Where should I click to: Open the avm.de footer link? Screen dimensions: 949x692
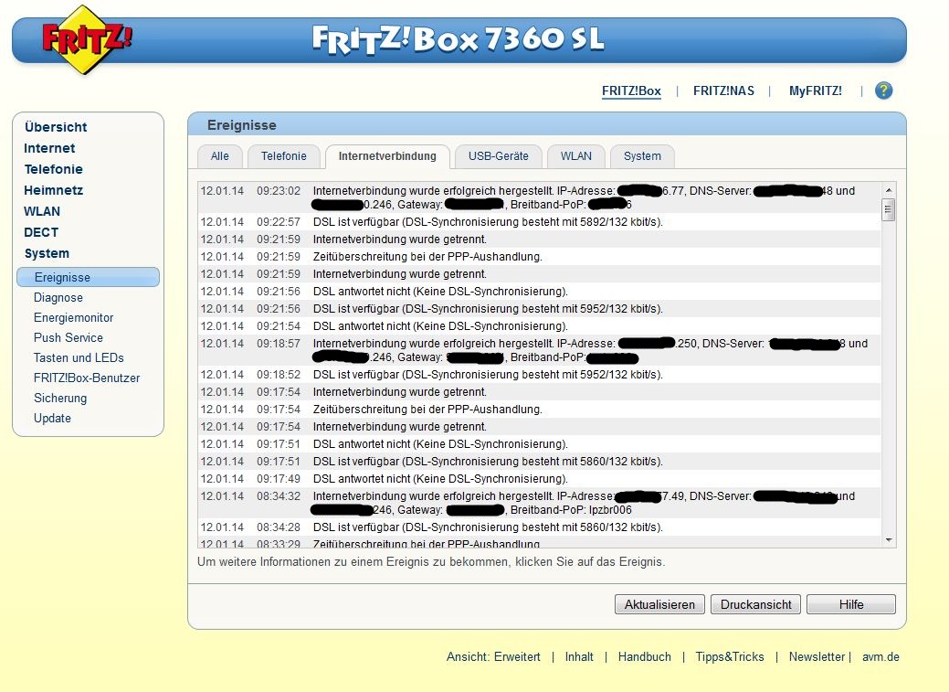point(880,657)
